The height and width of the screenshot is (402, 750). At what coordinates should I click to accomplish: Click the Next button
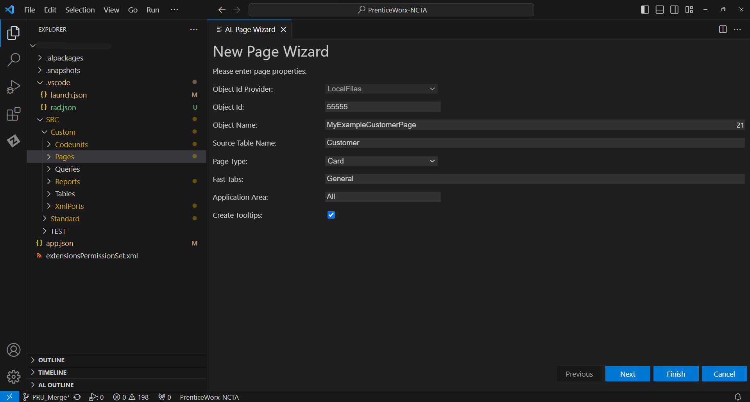click(x=628, y=374)
